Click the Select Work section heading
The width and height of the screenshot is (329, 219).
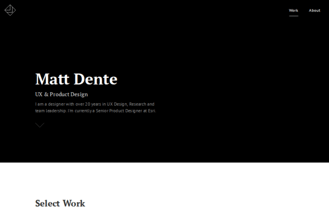(60, 203)
